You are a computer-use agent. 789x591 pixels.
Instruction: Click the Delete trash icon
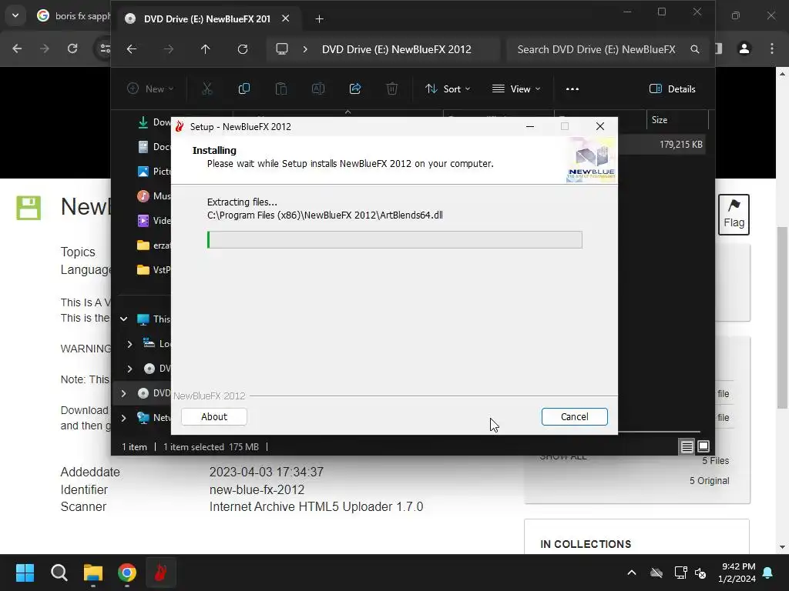coord(392,89)
